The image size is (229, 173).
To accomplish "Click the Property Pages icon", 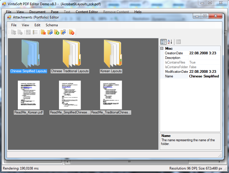I will pyautogui.click(x=178, y=42).
